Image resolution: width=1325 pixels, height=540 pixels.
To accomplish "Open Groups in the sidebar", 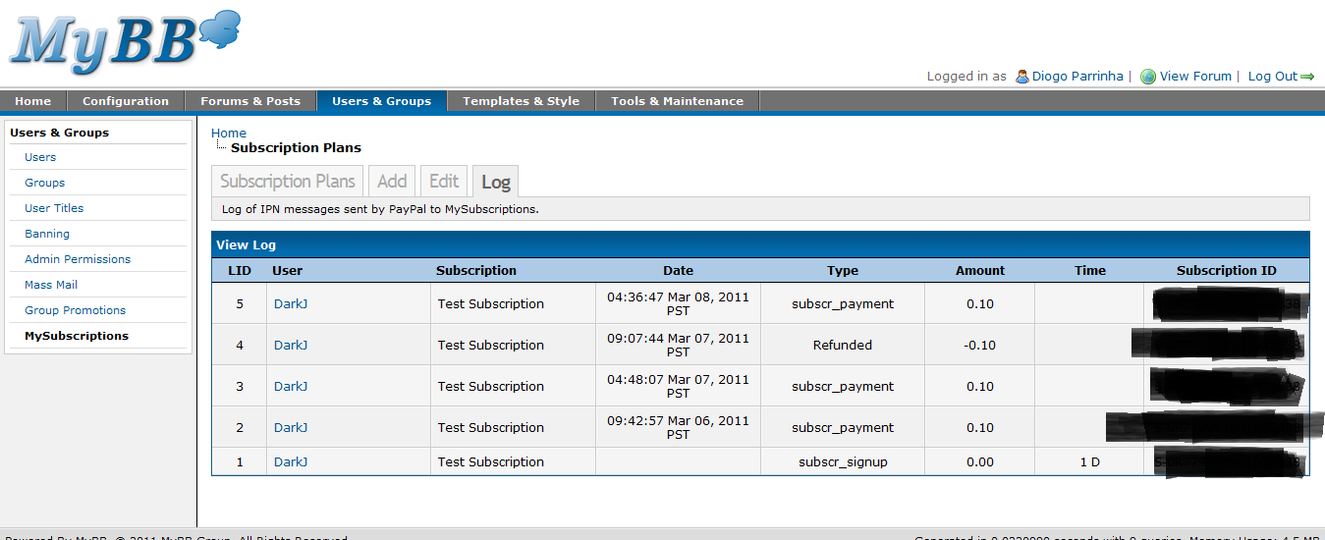I will pyautogui.click(x=44, y=183).
